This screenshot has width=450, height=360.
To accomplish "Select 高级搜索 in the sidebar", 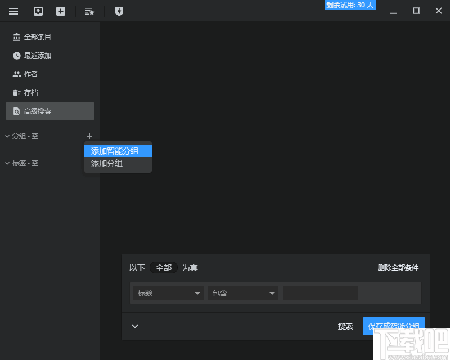I will 50,111.
